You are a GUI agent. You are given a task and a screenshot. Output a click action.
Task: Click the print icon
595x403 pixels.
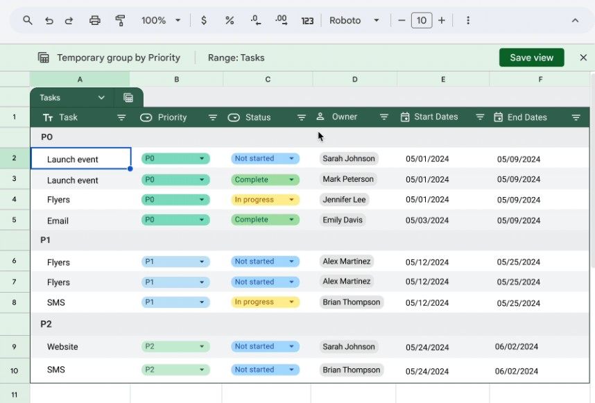point(95,21)
